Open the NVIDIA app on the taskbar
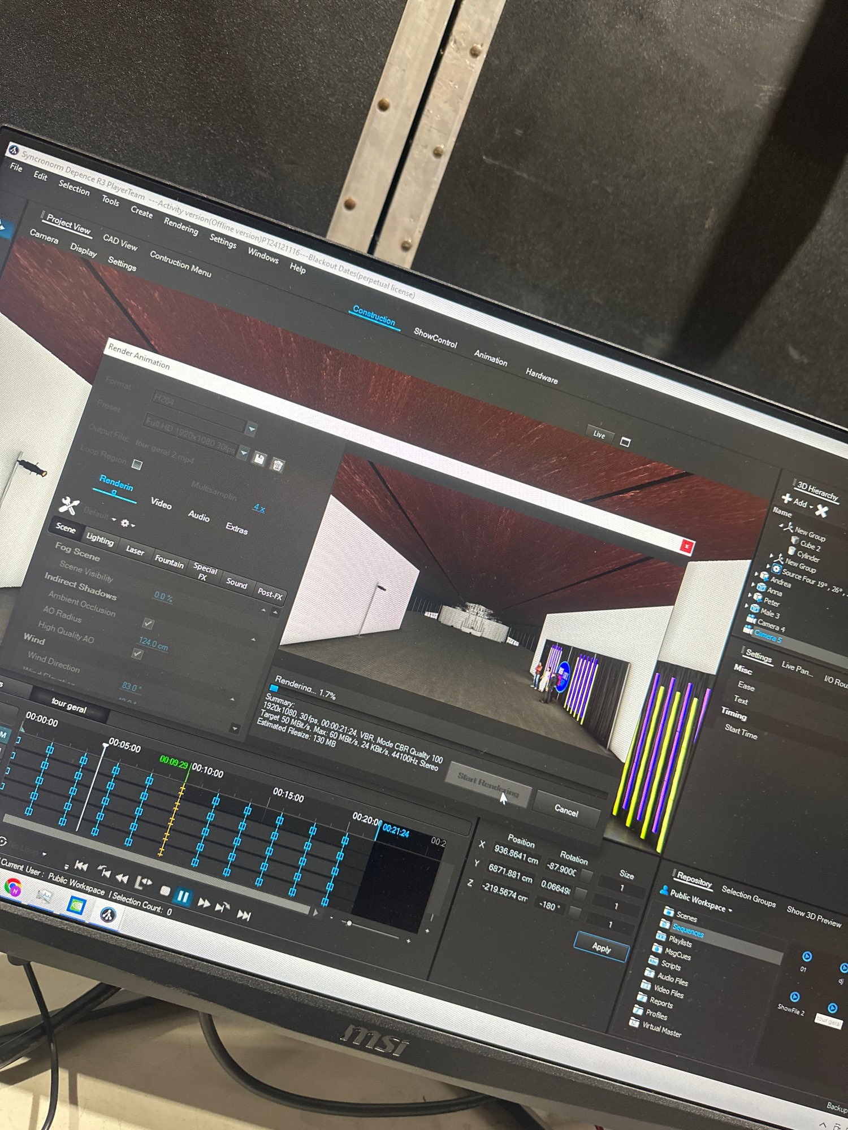 (x=76, y=905)
